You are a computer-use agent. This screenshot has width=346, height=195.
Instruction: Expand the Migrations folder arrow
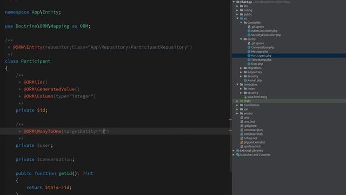point(241,68)
